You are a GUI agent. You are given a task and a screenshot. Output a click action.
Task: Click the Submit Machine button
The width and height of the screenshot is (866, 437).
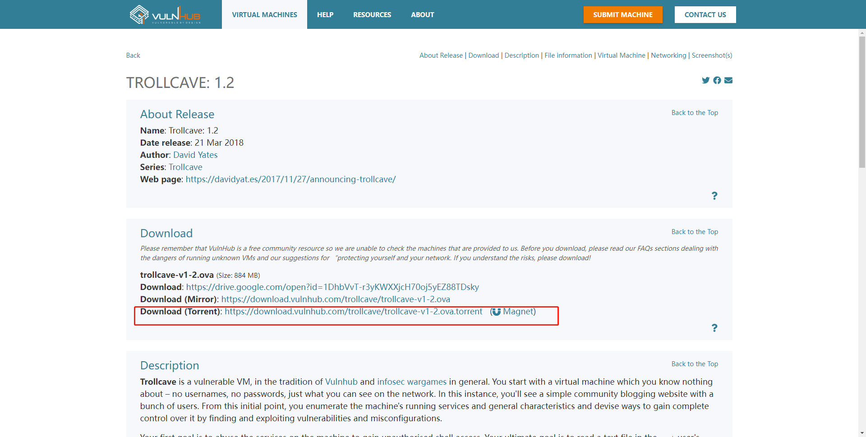tap(623, 14)
